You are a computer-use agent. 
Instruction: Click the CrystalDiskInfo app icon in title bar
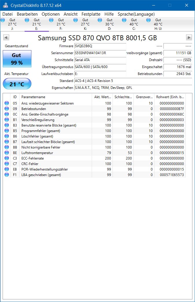click(5, 6)
